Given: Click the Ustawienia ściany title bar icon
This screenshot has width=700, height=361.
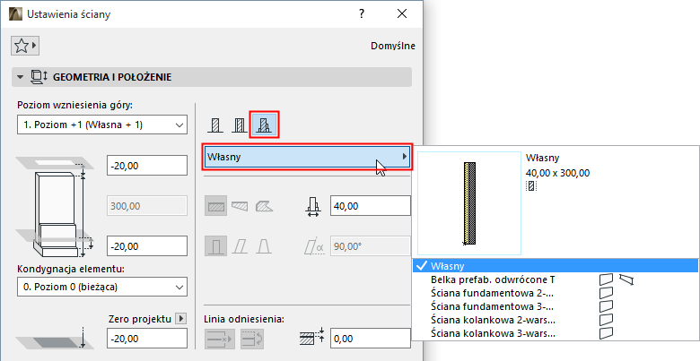Looking at the screenshot, I should tap(15, 13).
